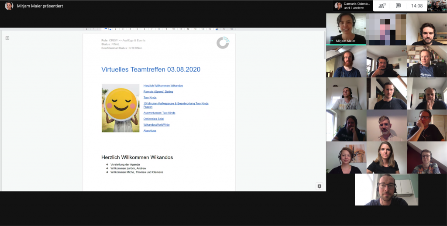Click the 'Status: FINAL' line

110,45
